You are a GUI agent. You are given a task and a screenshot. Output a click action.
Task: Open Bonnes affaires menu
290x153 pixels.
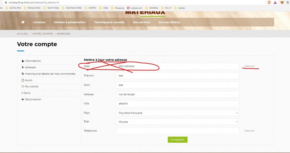[169, 22]
